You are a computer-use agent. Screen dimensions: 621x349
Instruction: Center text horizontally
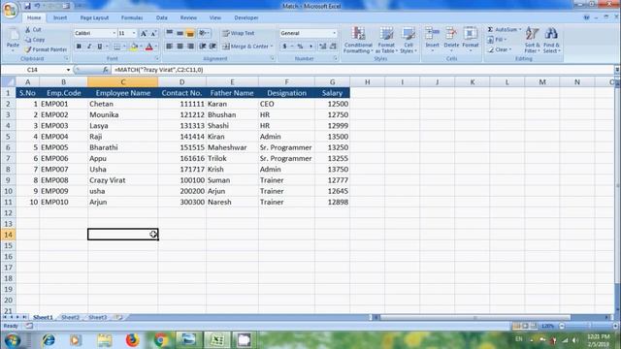[180, 47]
